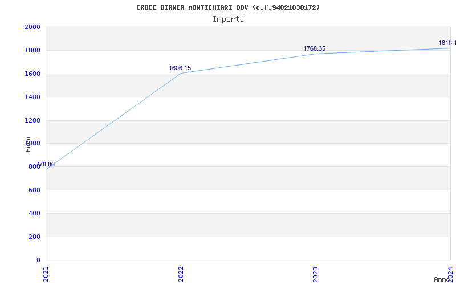Click the y-axis value 600
The height and width of the screenshot is (285, 456).
point(35,190)
